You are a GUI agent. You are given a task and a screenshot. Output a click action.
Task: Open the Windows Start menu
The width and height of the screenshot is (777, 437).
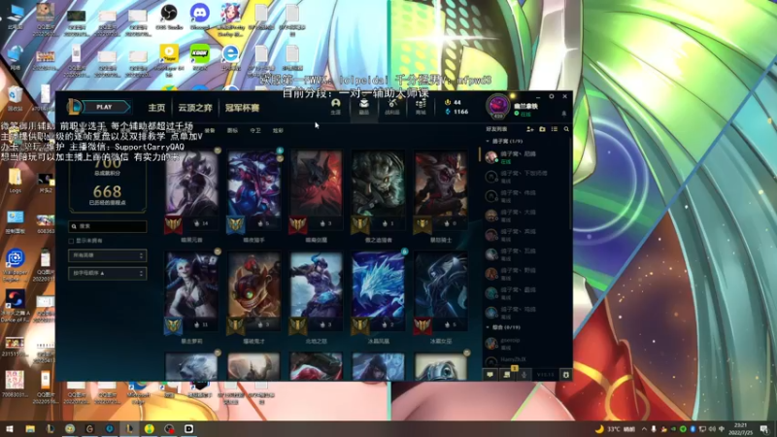[x=10, y=428]
